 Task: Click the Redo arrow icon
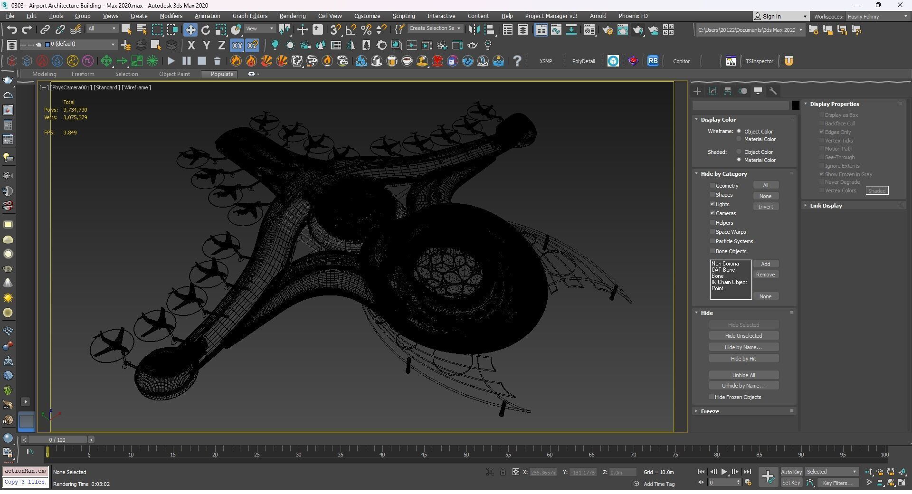tap(27, 30)
